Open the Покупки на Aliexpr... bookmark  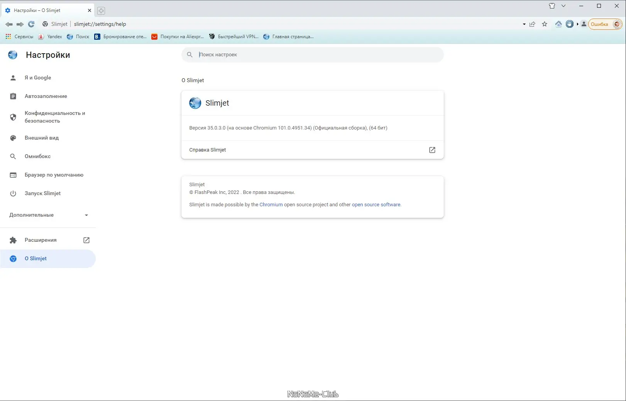[178, 37]
